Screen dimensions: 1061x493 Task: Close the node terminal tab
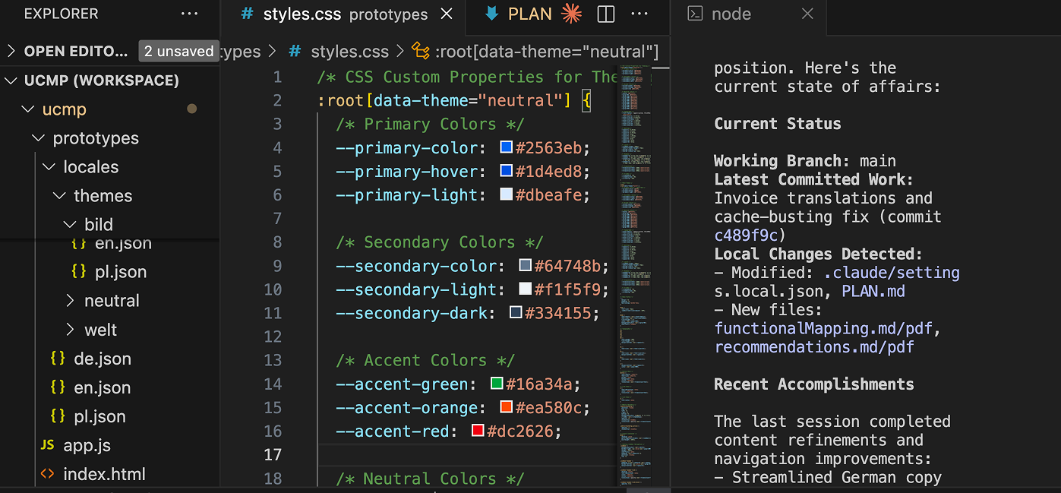click(807, 14)
